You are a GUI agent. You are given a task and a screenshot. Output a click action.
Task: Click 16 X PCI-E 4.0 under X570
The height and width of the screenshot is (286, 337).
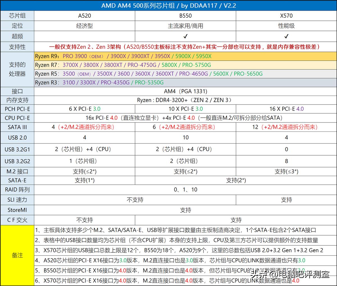[x=286, y=109]
